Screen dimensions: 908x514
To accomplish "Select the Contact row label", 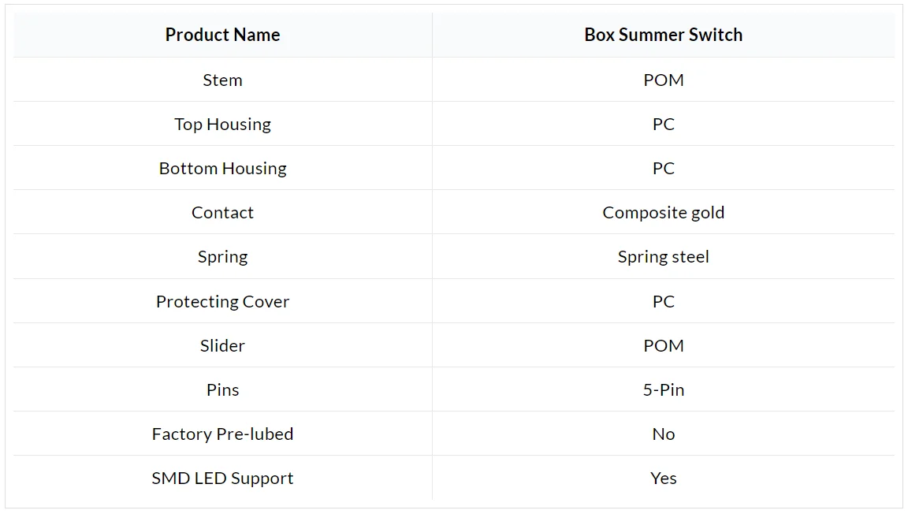I will (222, 213).
